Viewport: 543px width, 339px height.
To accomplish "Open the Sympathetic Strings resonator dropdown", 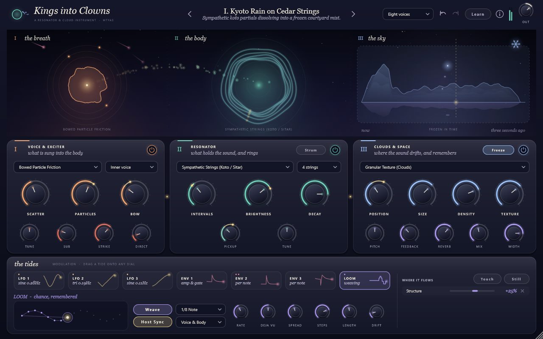I will tap(235, 167).
